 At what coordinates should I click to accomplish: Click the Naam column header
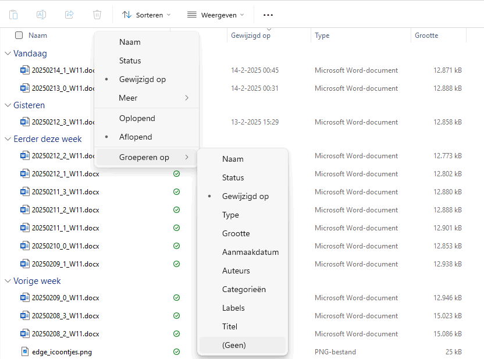tap(38, 35)
